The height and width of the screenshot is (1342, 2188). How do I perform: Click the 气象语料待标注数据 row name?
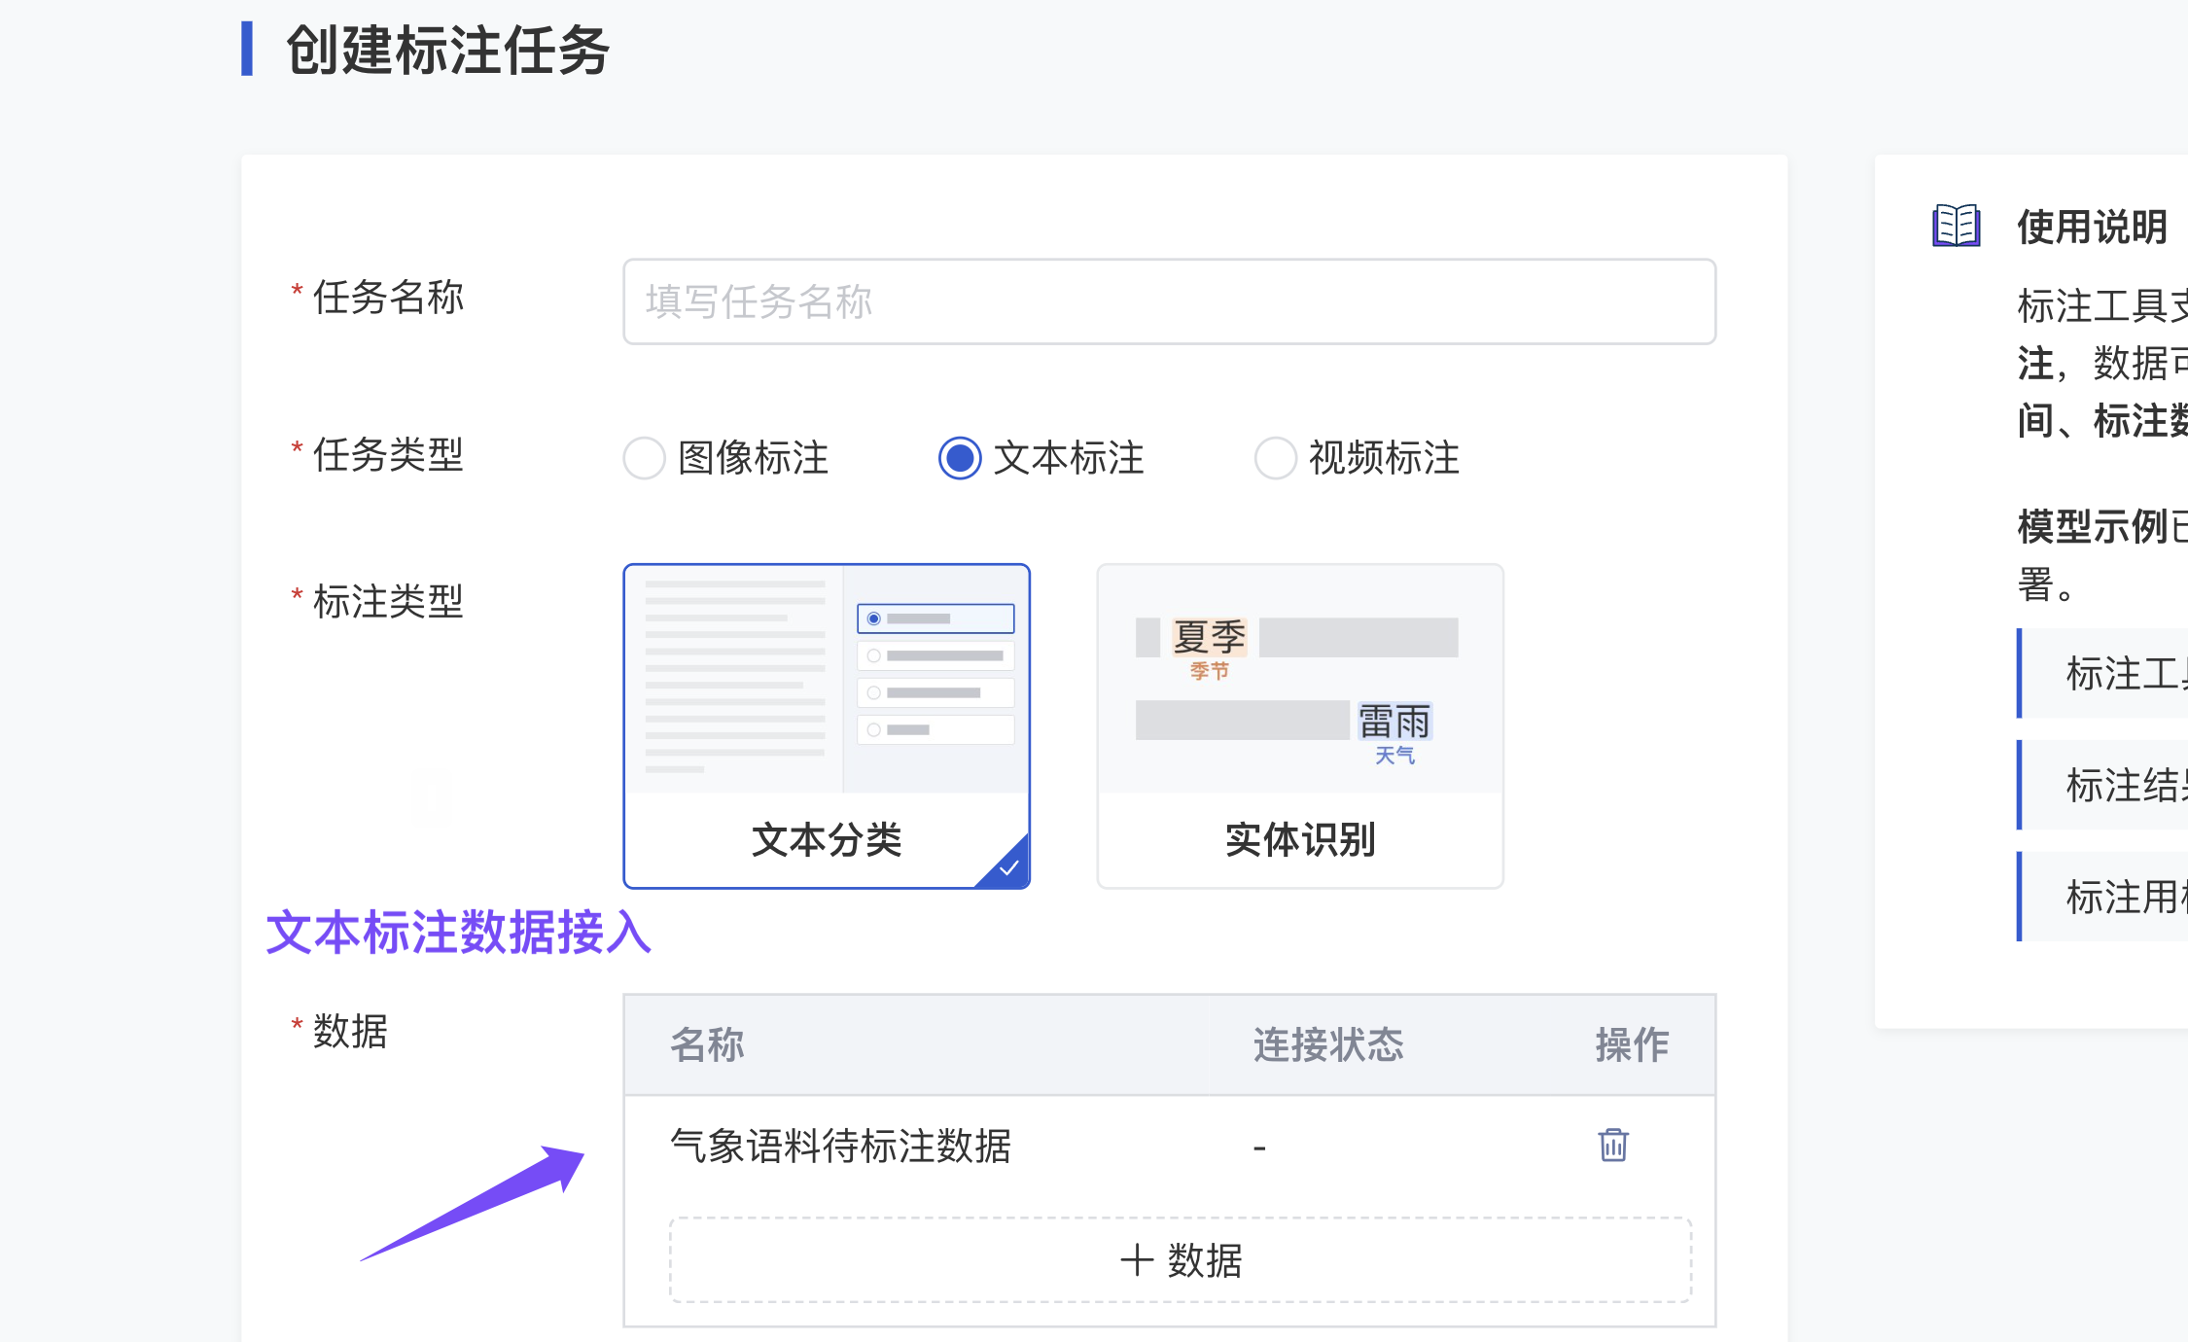click(x=841, y=1147)
